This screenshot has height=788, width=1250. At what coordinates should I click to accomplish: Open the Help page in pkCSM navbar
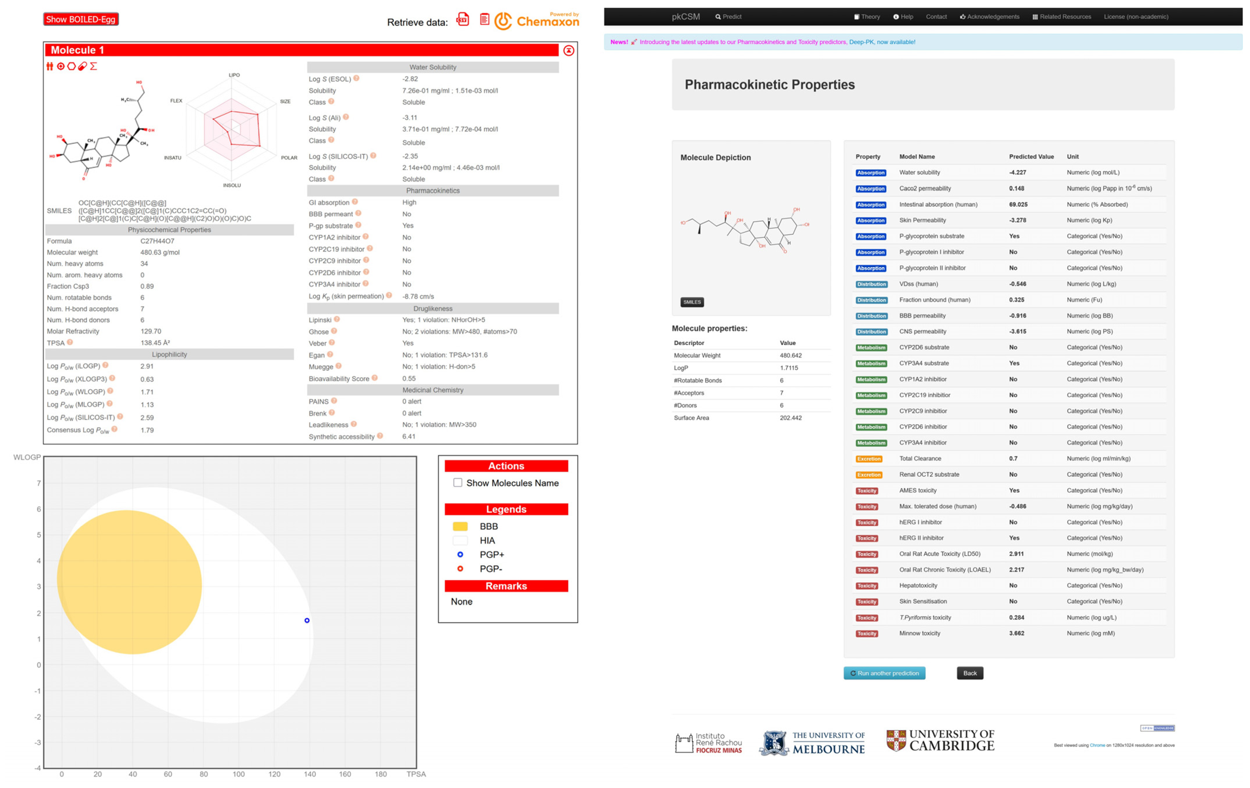coord(903,17)
